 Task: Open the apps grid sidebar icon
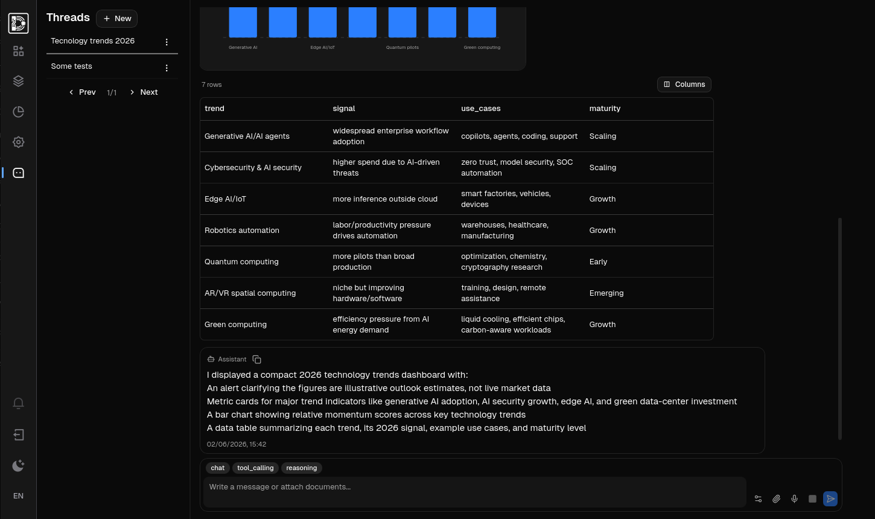(x=18, y=51)
